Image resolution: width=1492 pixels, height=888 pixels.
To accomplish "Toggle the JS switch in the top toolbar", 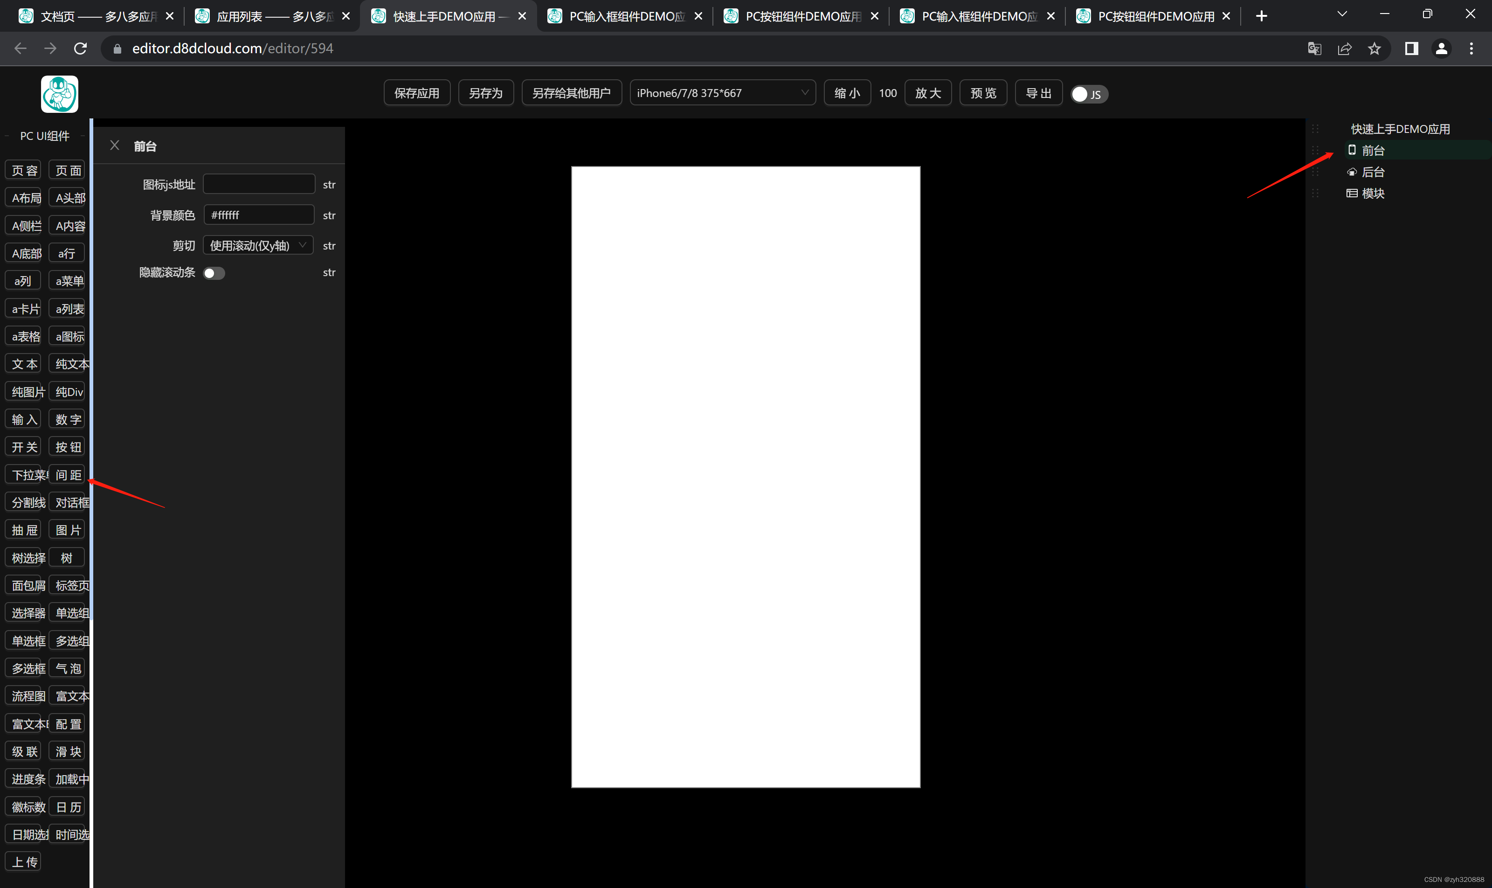I will pos(1089,94).
